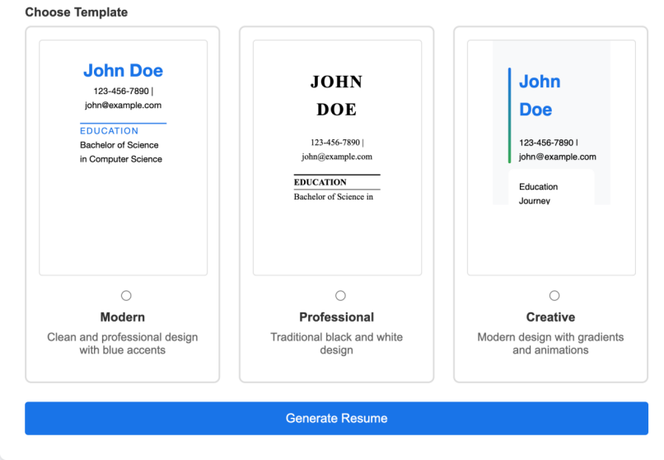Click 'Education Journey' in Creative preview
Viewport: 664px width, 460px height.
(538, 194)
